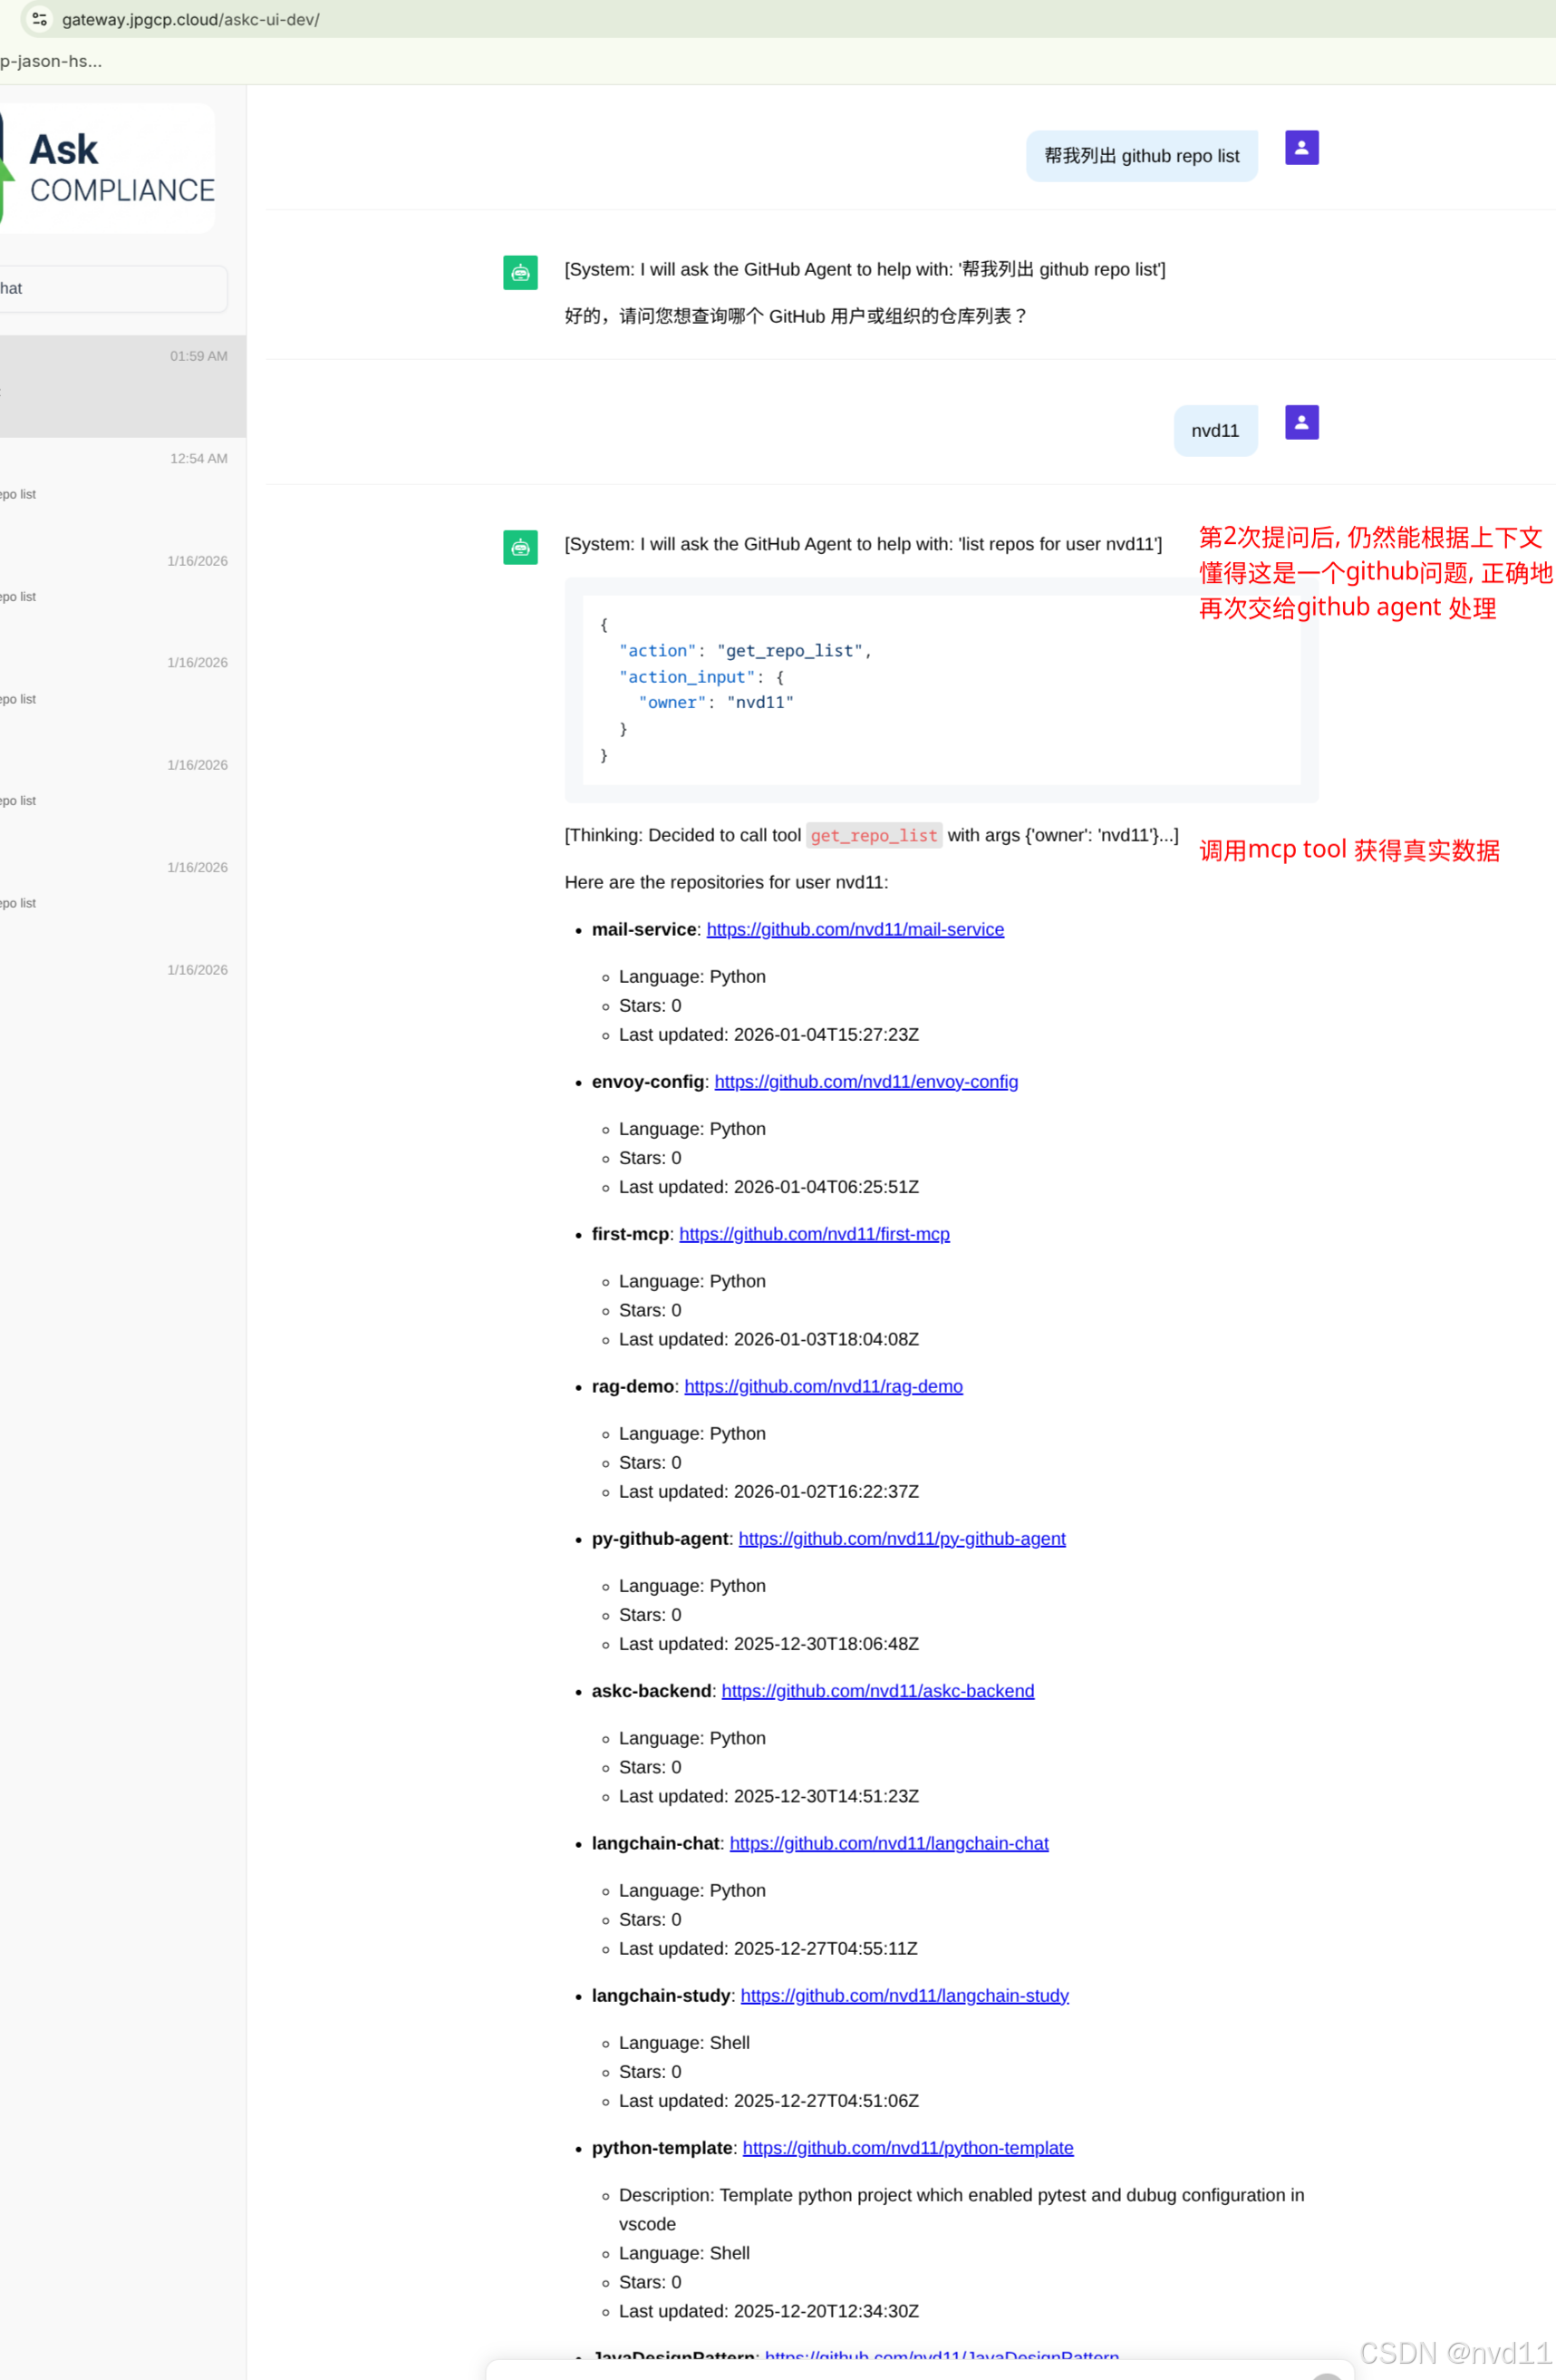Screen dimensions: 1556x2380
Task: Click the Chinese reply asking which GitHub user
Action: coord(796,316)
